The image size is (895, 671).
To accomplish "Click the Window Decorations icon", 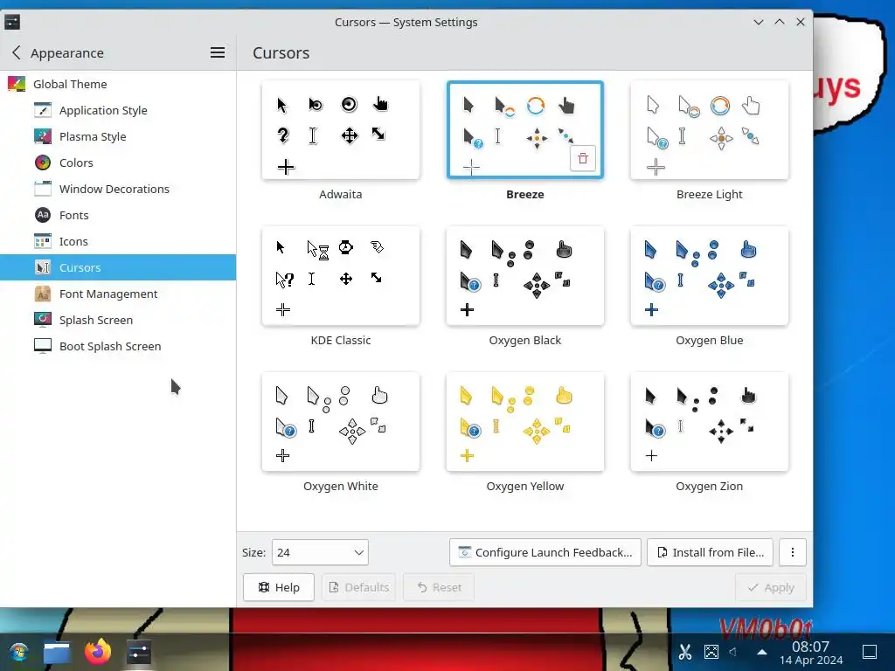I will pos(43,189).
